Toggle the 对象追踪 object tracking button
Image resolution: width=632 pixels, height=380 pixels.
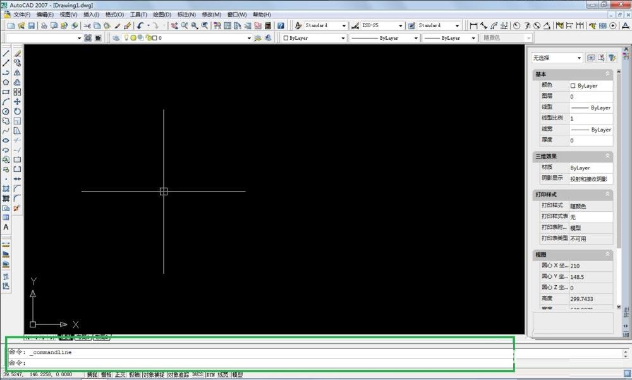click(178, 375)
